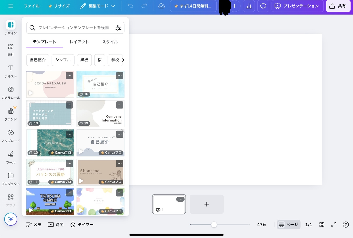
Task: Click the plus add collaborator button
Action: pyautogui.click(x=235, y=6)
